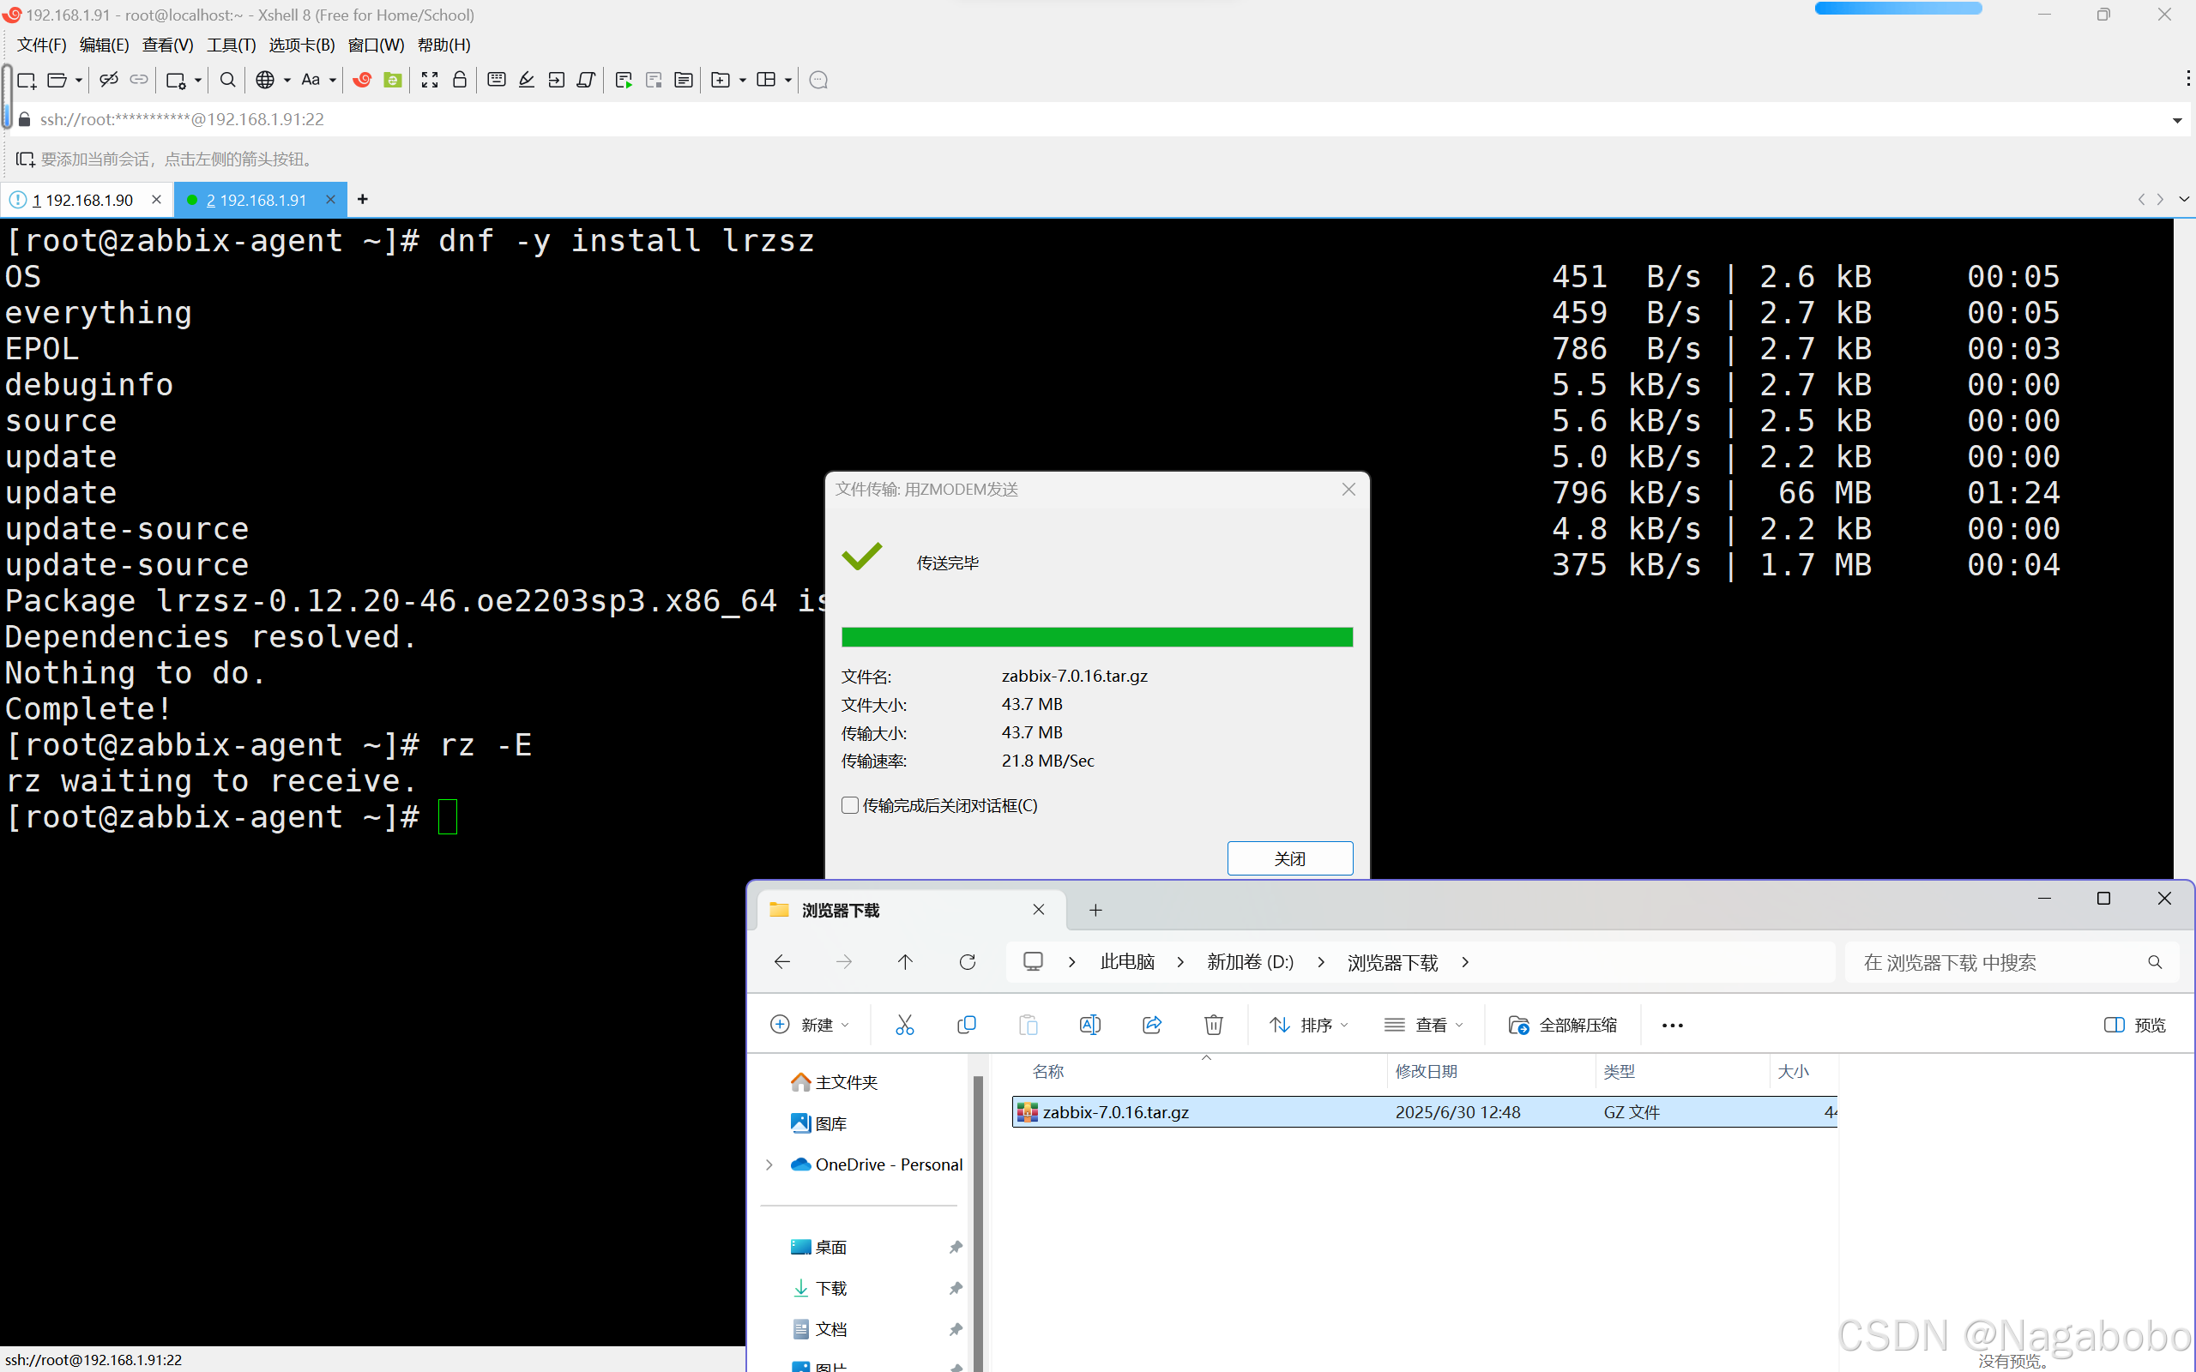Launch Xftp with the green folder icon
Viewport: 2196px width, 1372px height.
[392, 80]
